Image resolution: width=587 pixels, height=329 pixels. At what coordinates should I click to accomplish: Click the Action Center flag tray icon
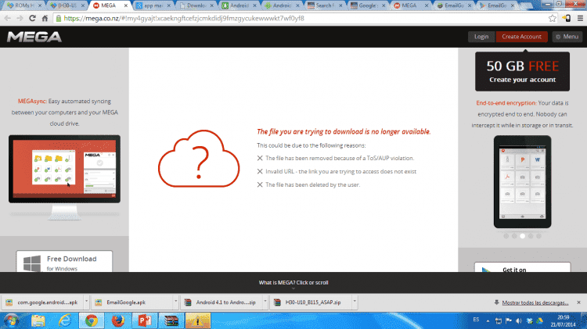[x=509, y=320]
